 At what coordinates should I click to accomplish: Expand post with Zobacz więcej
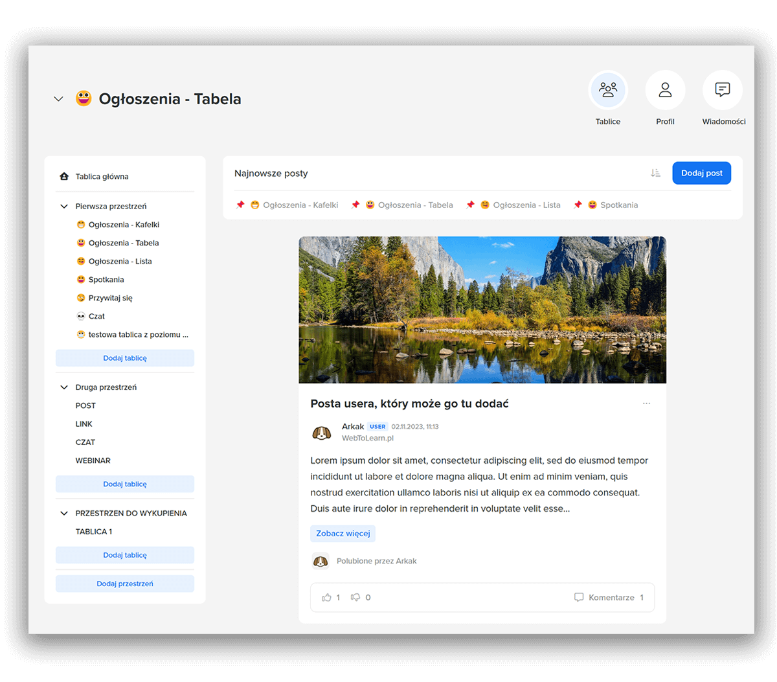pyautogui.click(x=343, y=534)
